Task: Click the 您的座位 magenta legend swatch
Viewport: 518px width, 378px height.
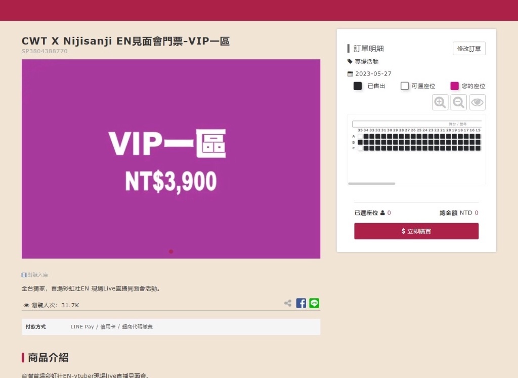Action: coord(455,86)
